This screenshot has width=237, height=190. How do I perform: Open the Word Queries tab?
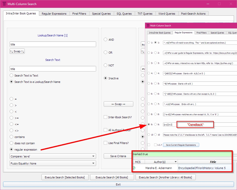coord(167,14)
